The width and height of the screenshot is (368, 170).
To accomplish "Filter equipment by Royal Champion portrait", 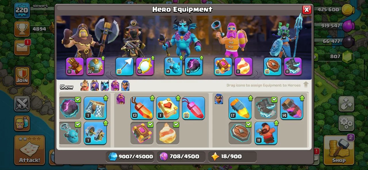I will point(125,86).
